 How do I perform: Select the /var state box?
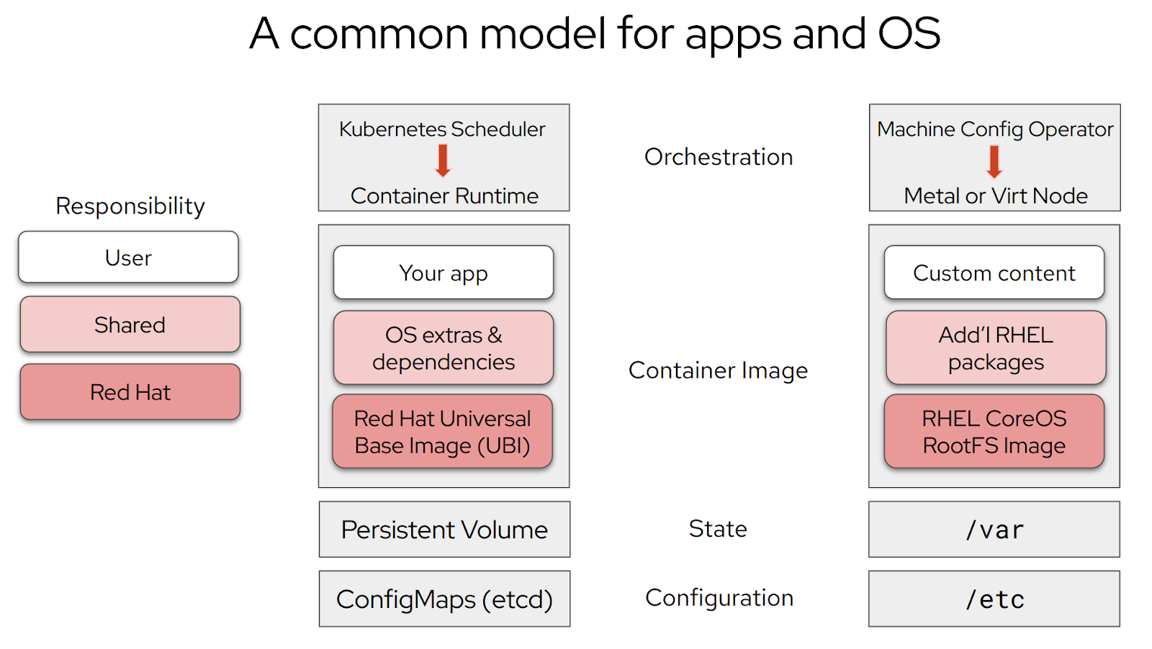coord(994,530)
